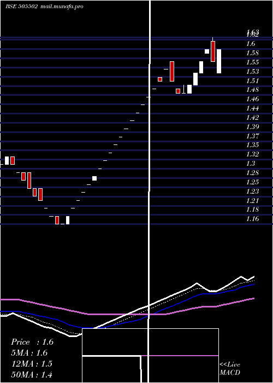Click the 1.48 price axis label
This screenshot has width=273, height=383.
point(252,90)
